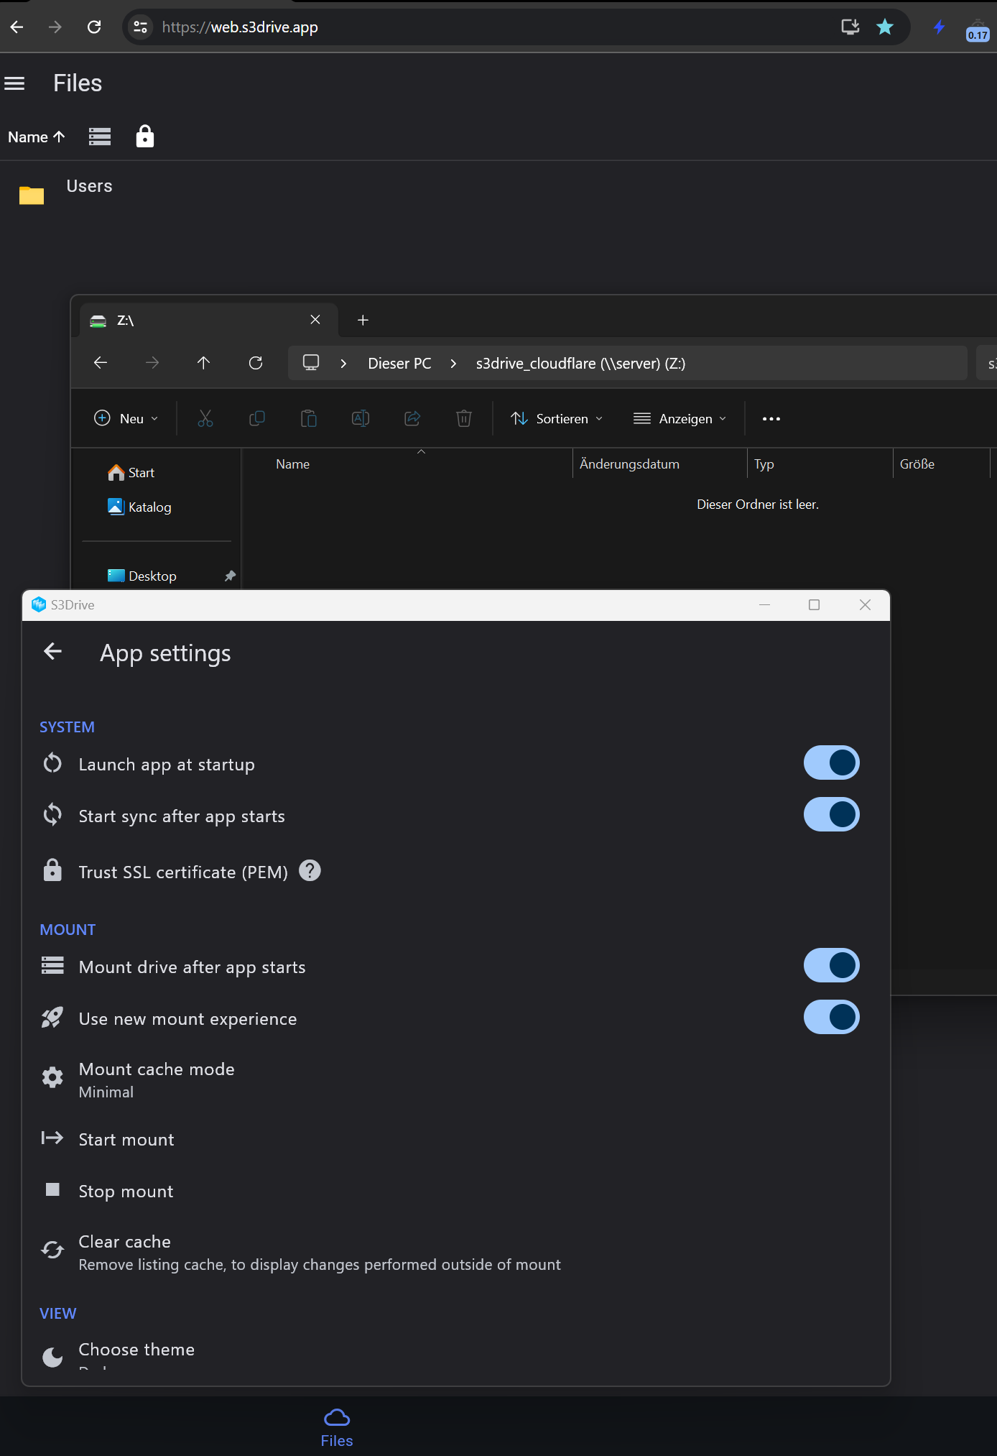Screen dimensions: 997x1456
Task: Expand chevron before Dieser PC breadcrumb
Action: 343,364
